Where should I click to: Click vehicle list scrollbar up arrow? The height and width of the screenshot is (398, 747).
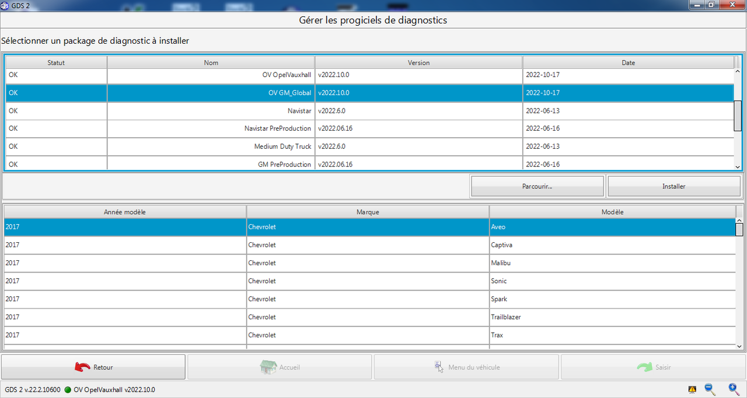point(739,220)
